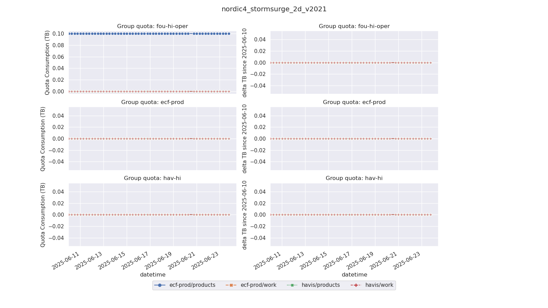Click the -0.02 tick on the left ecf-prod chart

tap(56, 150)
